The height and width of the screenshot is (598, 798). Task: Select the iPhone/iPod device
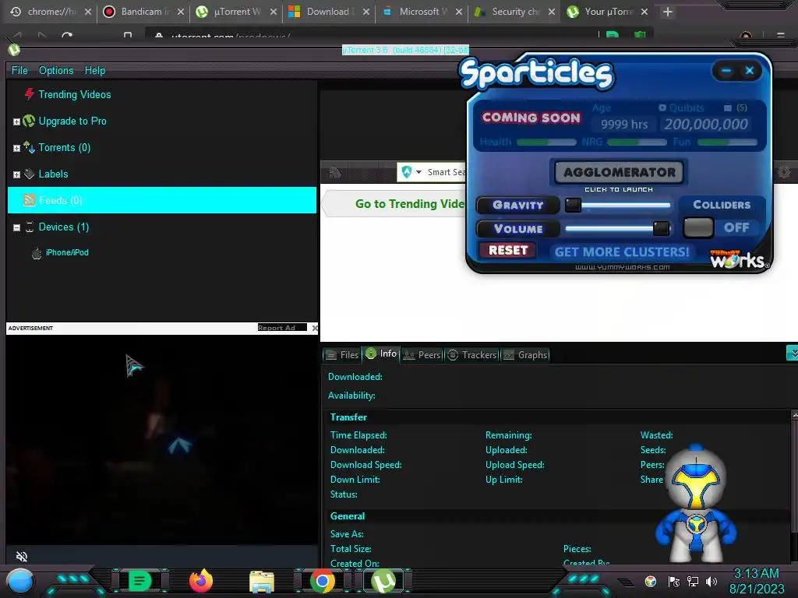(67, 252)
